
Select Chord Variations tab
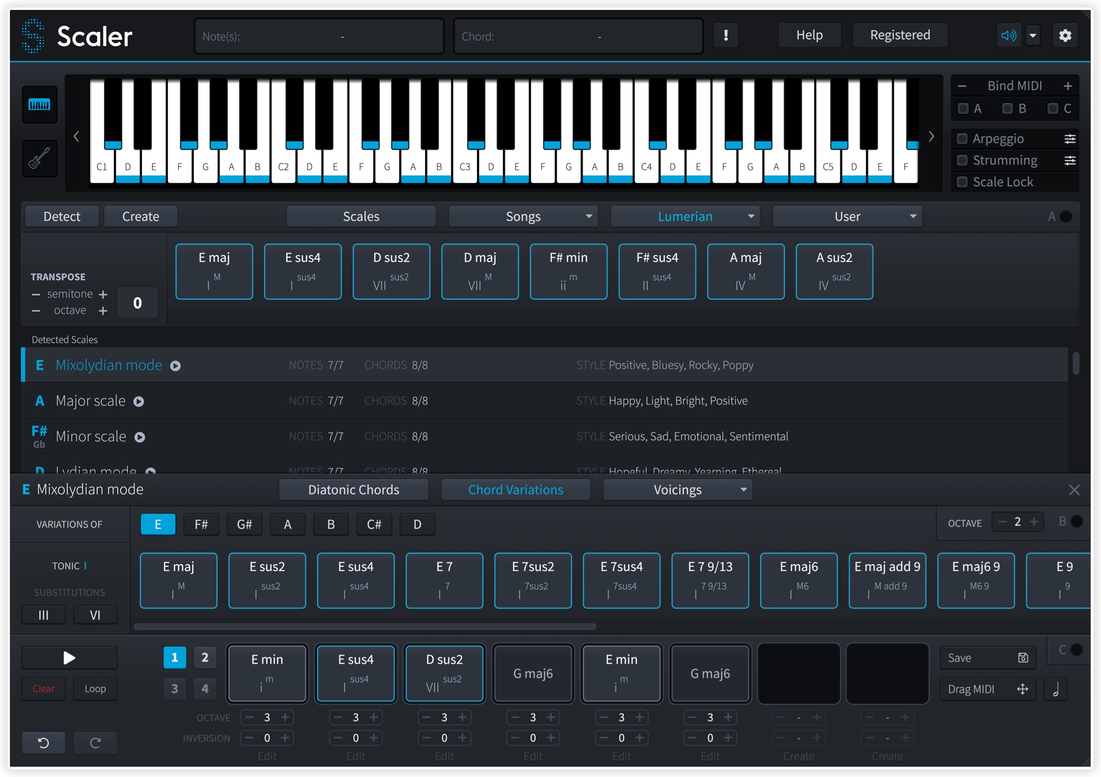pyautogui.click(x=515, y=489)
